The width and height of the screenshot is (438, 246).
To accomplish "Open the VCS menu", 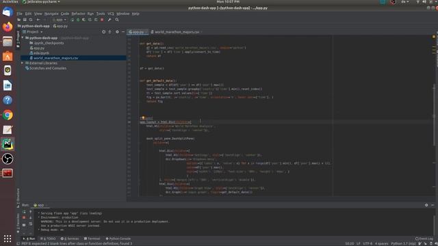I will coord(111,14).
